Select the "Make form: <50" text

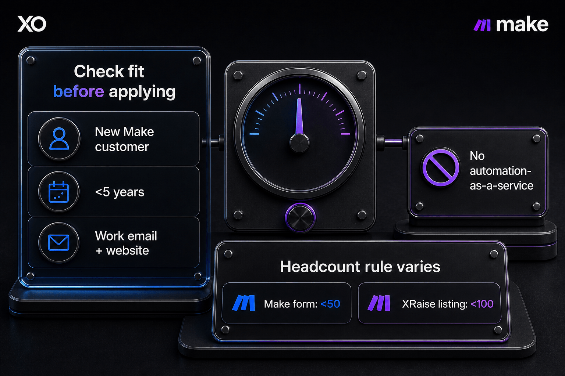[x=302, y=304]
